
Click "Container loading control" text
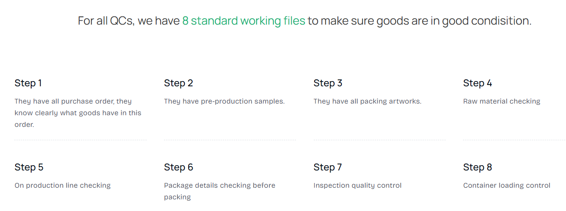[507, 186]
